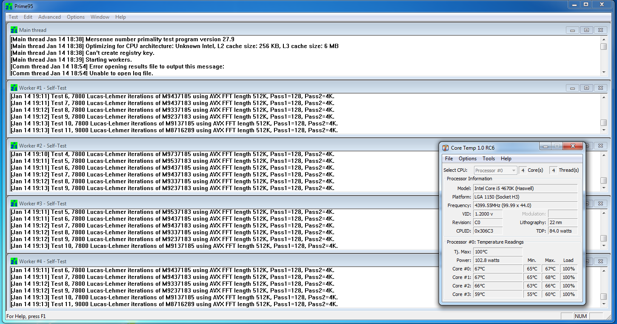Click the Core Temp thermometer icon
617x324 pixels.
446,148
